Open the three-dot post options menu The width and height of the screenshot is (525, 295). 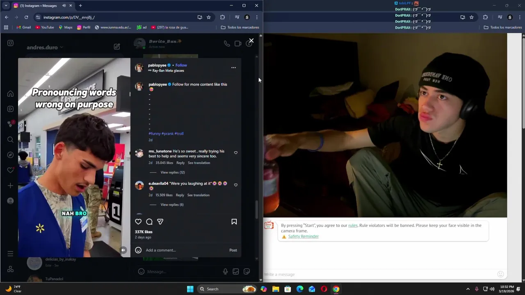[x=233, y=68]
